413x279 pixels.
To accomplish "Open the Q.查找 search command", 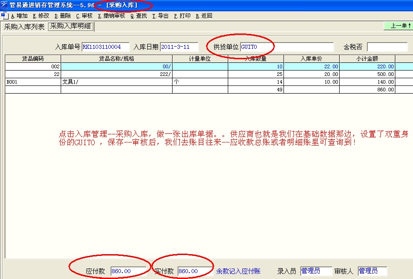I will (x=139, y=16).
